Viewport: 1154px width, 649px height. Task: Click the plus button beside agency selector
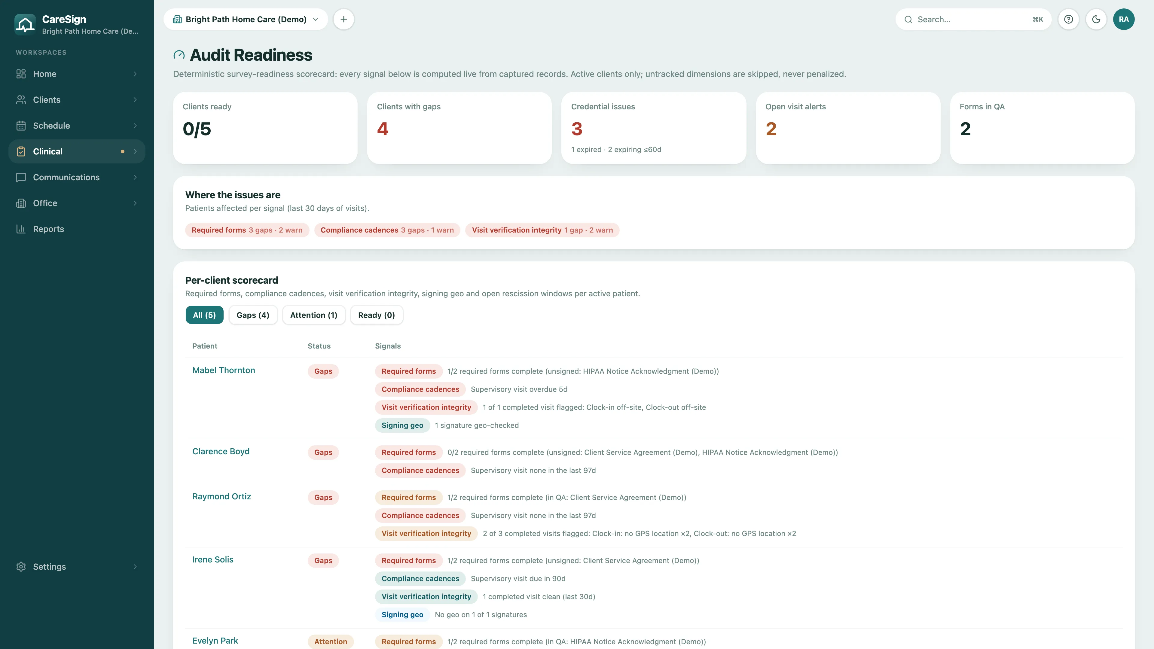[343, 19]
